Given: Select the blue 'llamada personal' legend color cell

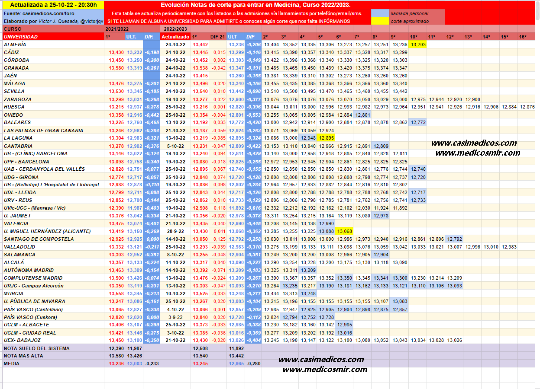Looking at the screenshot, I should (380, 13).
